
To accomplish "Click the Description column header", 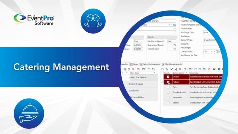I will (194, 73).
